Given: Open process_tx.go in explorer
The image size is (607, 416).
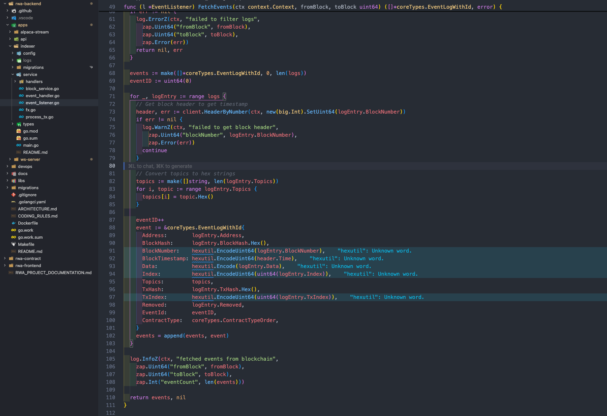Looking at the screenshot, I should 40,117.
